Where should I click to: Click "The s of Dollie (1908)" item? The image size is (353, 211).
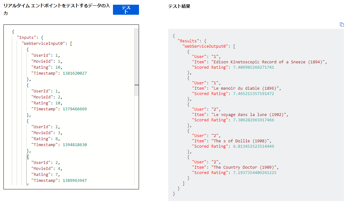coord(240,141)
